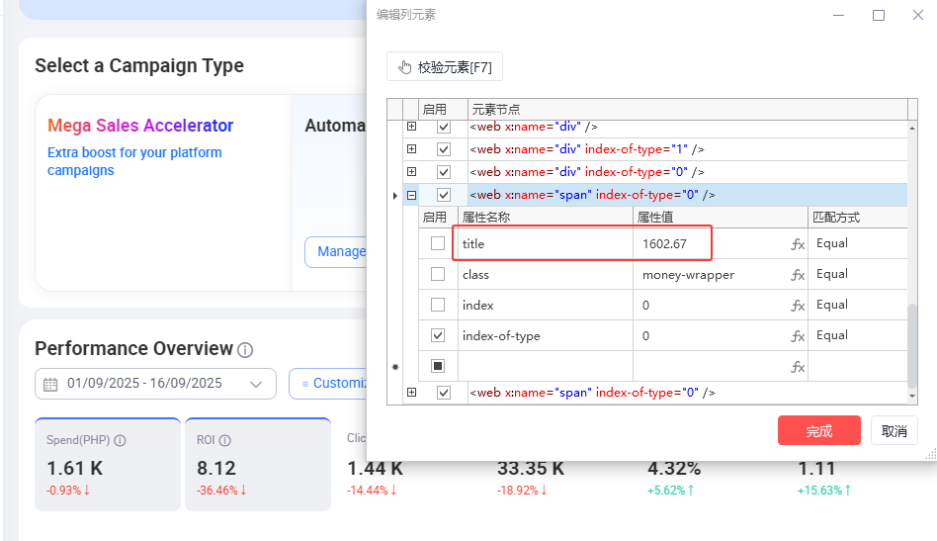Enable the class attribute checkbox
937x541 pixels.
[x=438, y=274]
